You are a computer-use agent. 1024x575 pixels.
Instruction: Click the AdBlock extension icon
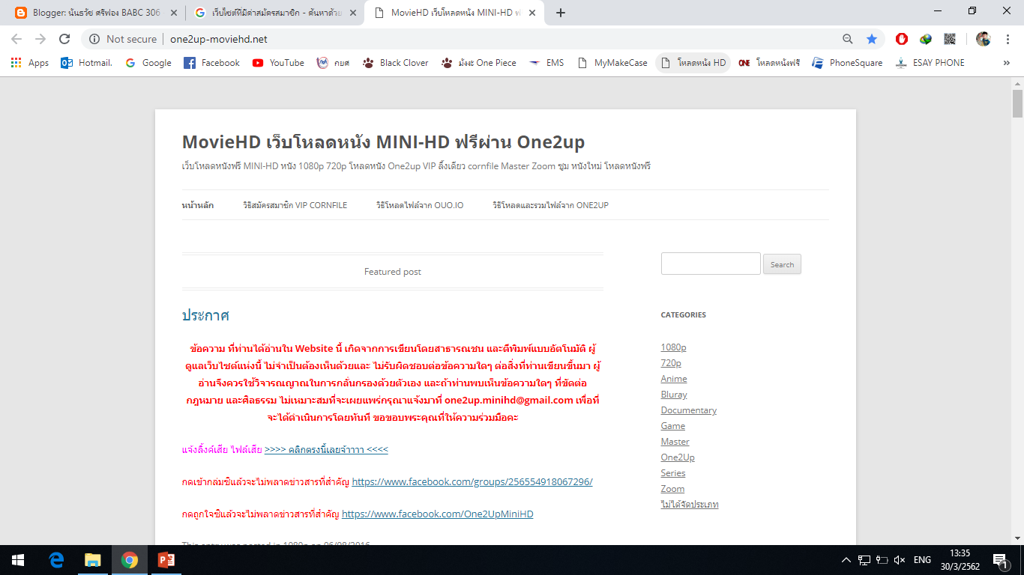point(901,39)
